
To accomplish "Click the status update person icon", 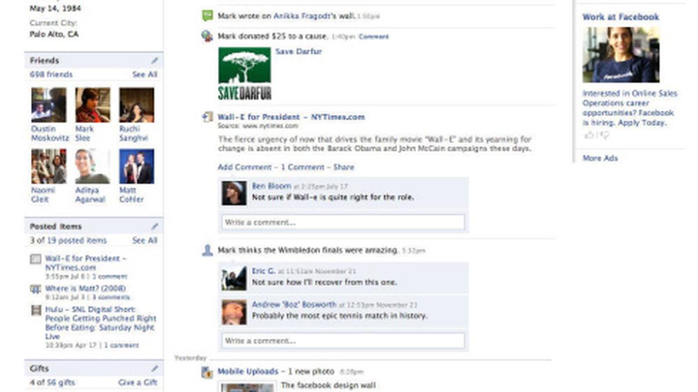I will tap(207, 250).
